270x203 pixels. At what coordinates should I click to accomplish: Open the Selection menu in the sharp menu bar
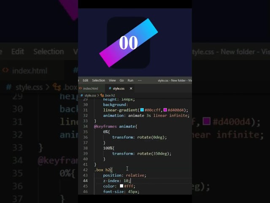point(98,80)
